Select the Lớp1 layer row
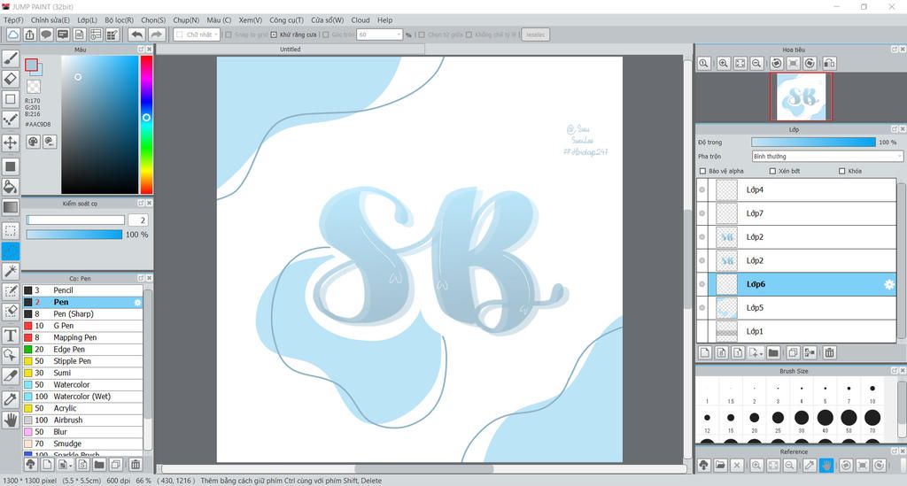 coord(796,331)
